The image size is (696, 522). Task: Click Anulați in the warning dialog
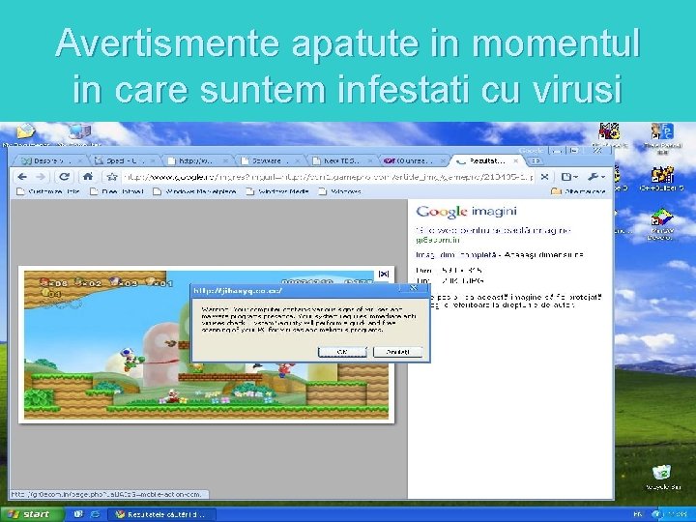(397, 352)
